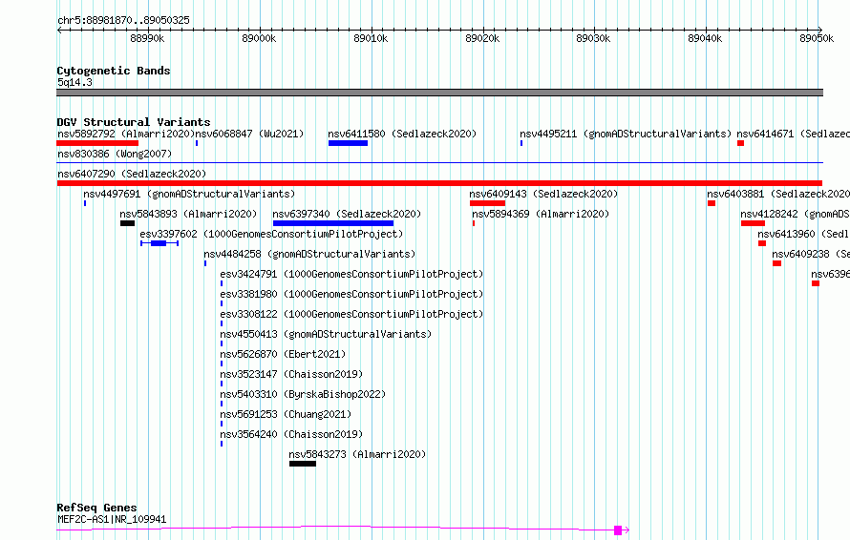Viewport: 850px width, 540px height.
Task: Click the red square under nsv6403881
Action: (x=712, y=203)
